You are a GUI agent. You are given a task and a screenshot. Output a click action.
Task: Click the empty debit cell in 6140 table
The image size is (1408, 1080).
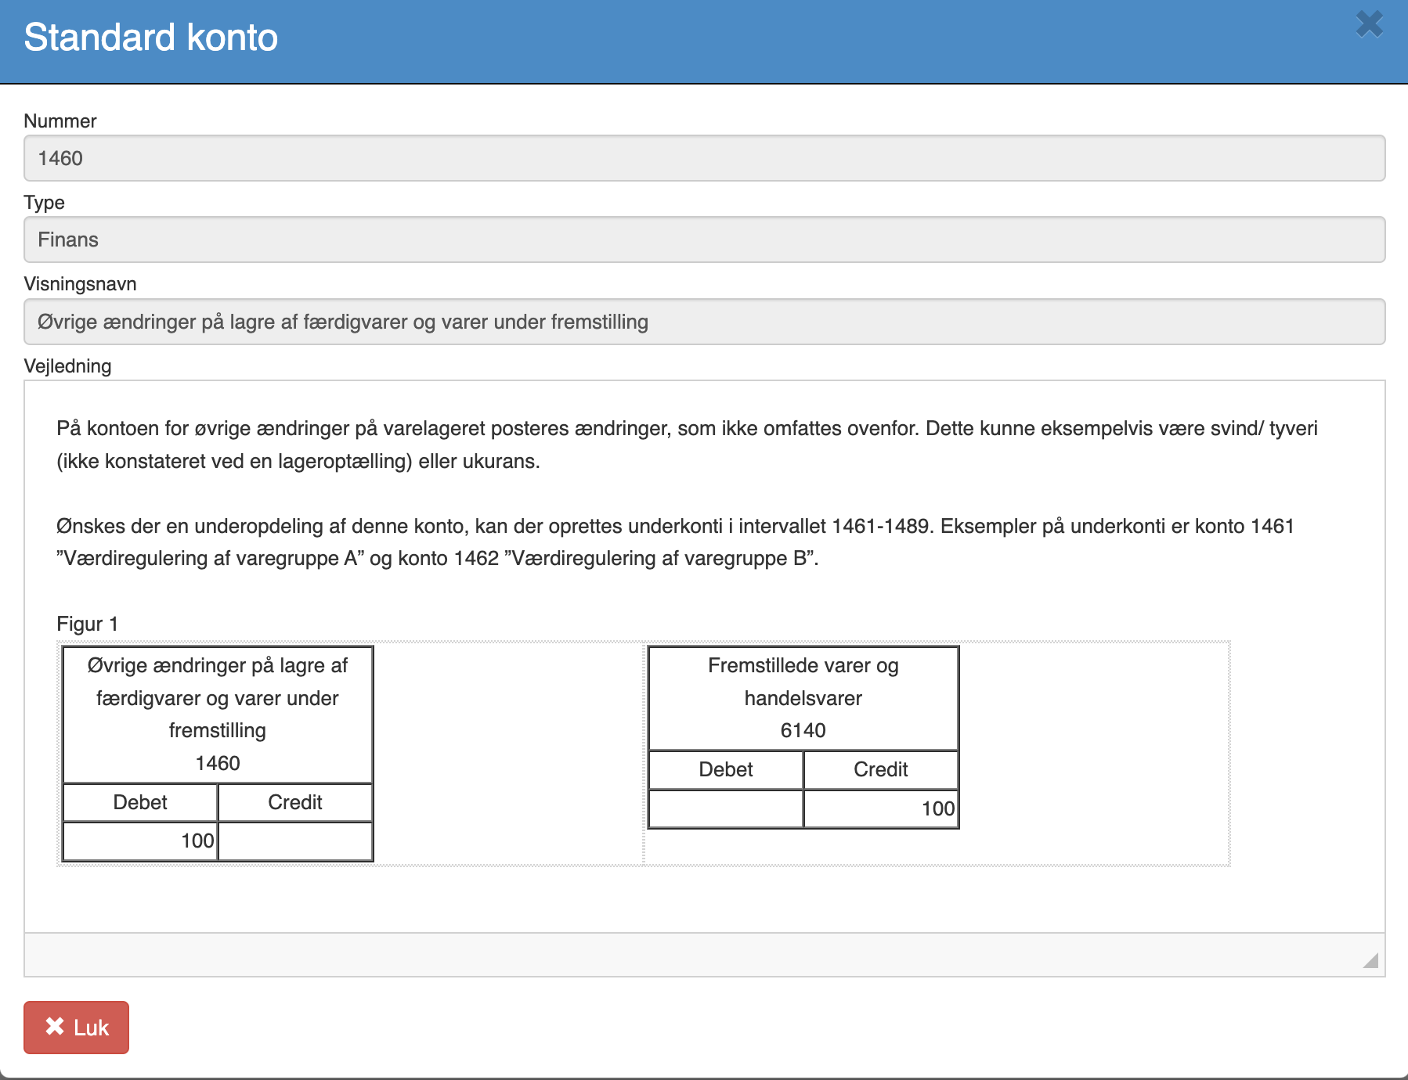click(x=726, y=808)
